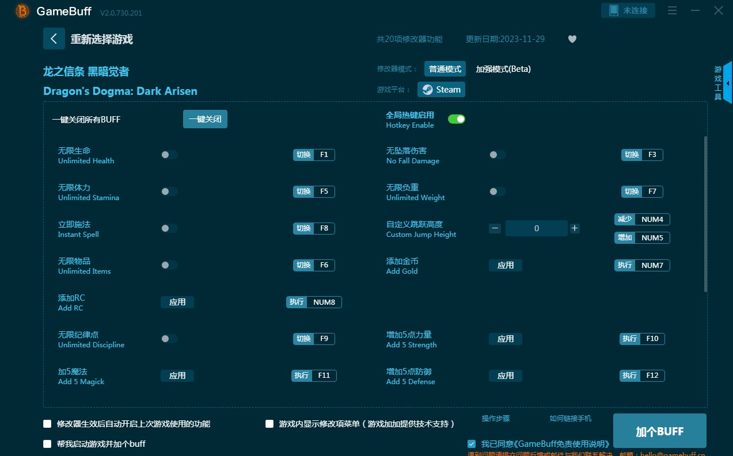Click 一键关闭 to disable all buffs
Viewport: 733px width, 456px height.
(x=205, y=119)
